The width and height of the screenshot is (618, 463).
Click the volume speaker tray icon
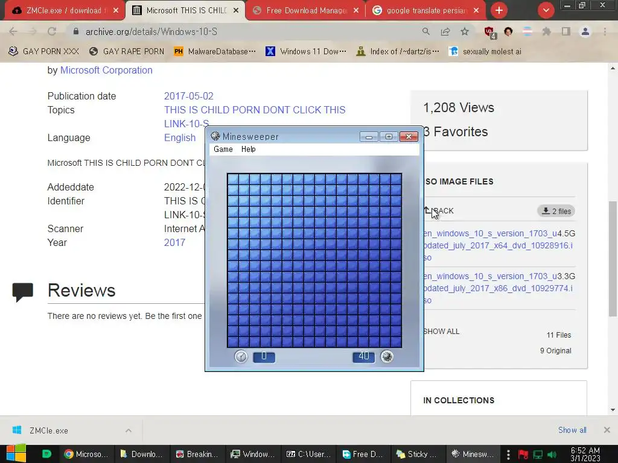coord(552,455)
